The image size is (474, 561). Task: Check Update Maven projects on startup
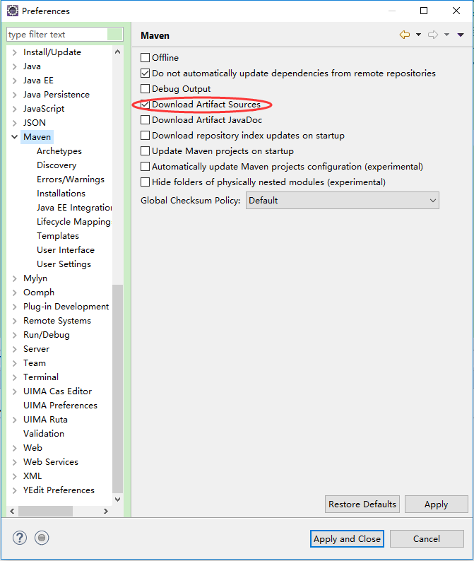coord(145,151)
